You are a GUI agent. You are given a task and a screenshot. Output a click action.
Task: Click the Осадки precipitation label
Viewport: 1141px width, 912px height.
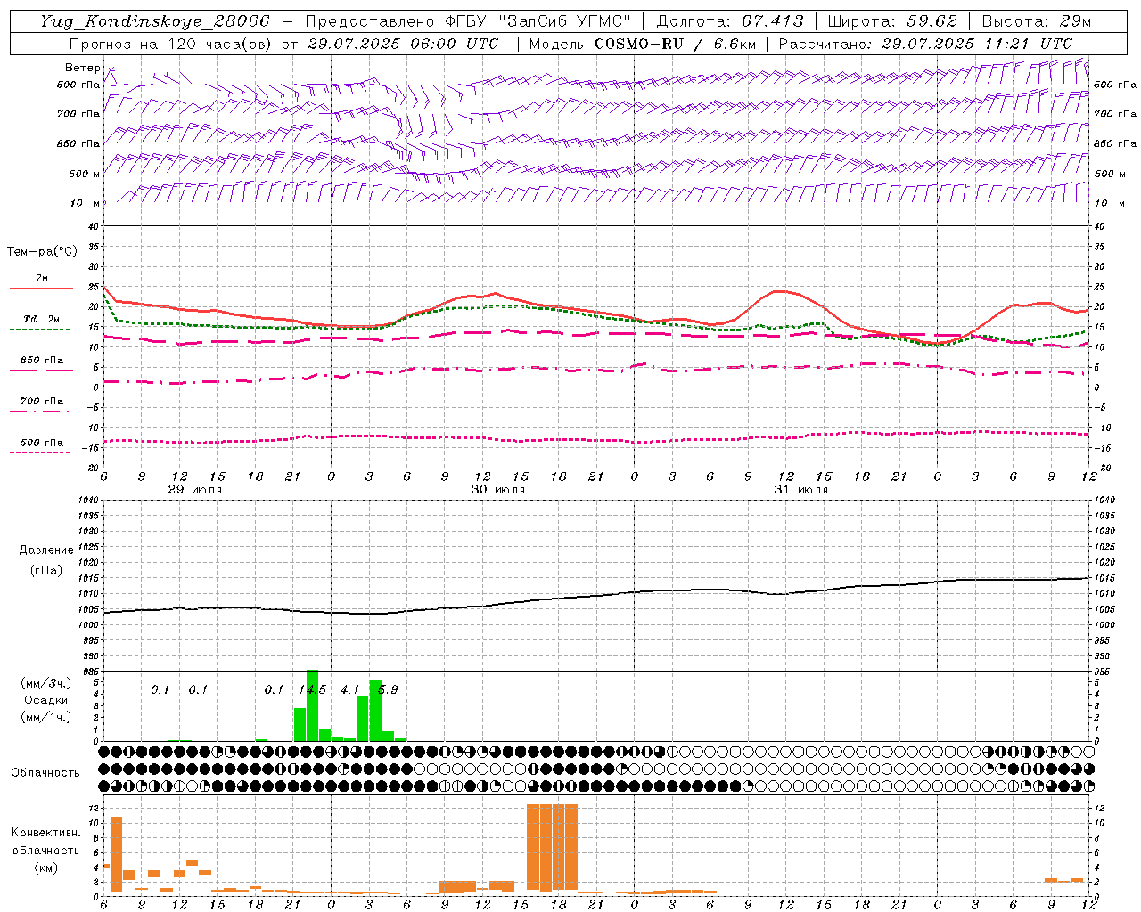click(x=46, y=700)
